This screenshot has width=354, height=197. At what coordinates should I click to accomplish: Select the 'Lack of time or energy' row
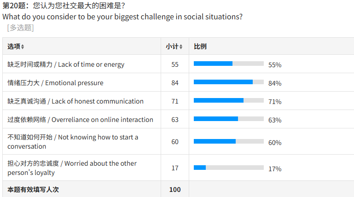(66, 64)
